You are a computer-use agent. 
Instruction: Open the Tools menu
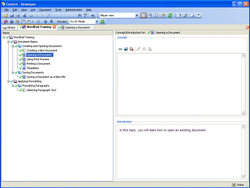(x=58, y=10)
